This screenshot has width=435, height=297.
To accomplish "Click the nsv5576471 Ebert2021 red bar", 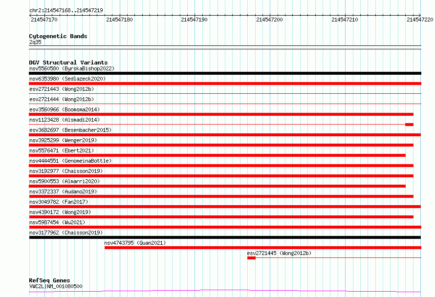I will 217,155.
